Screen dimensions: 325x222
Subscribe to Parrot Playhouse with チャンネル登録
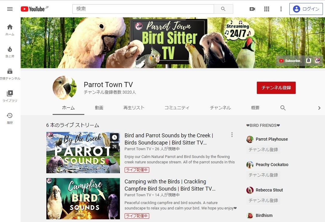(x=263, y=150)
